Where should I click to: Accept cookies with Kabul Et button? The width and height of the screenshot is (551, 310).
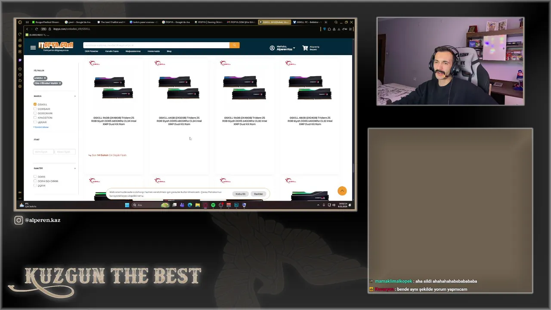[x=240, y=194]
